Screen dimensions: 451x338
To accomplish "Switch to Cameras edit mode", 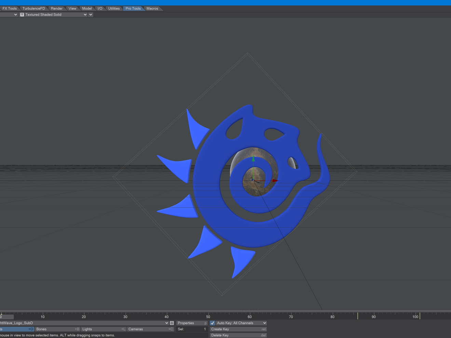I will point(151,329).
